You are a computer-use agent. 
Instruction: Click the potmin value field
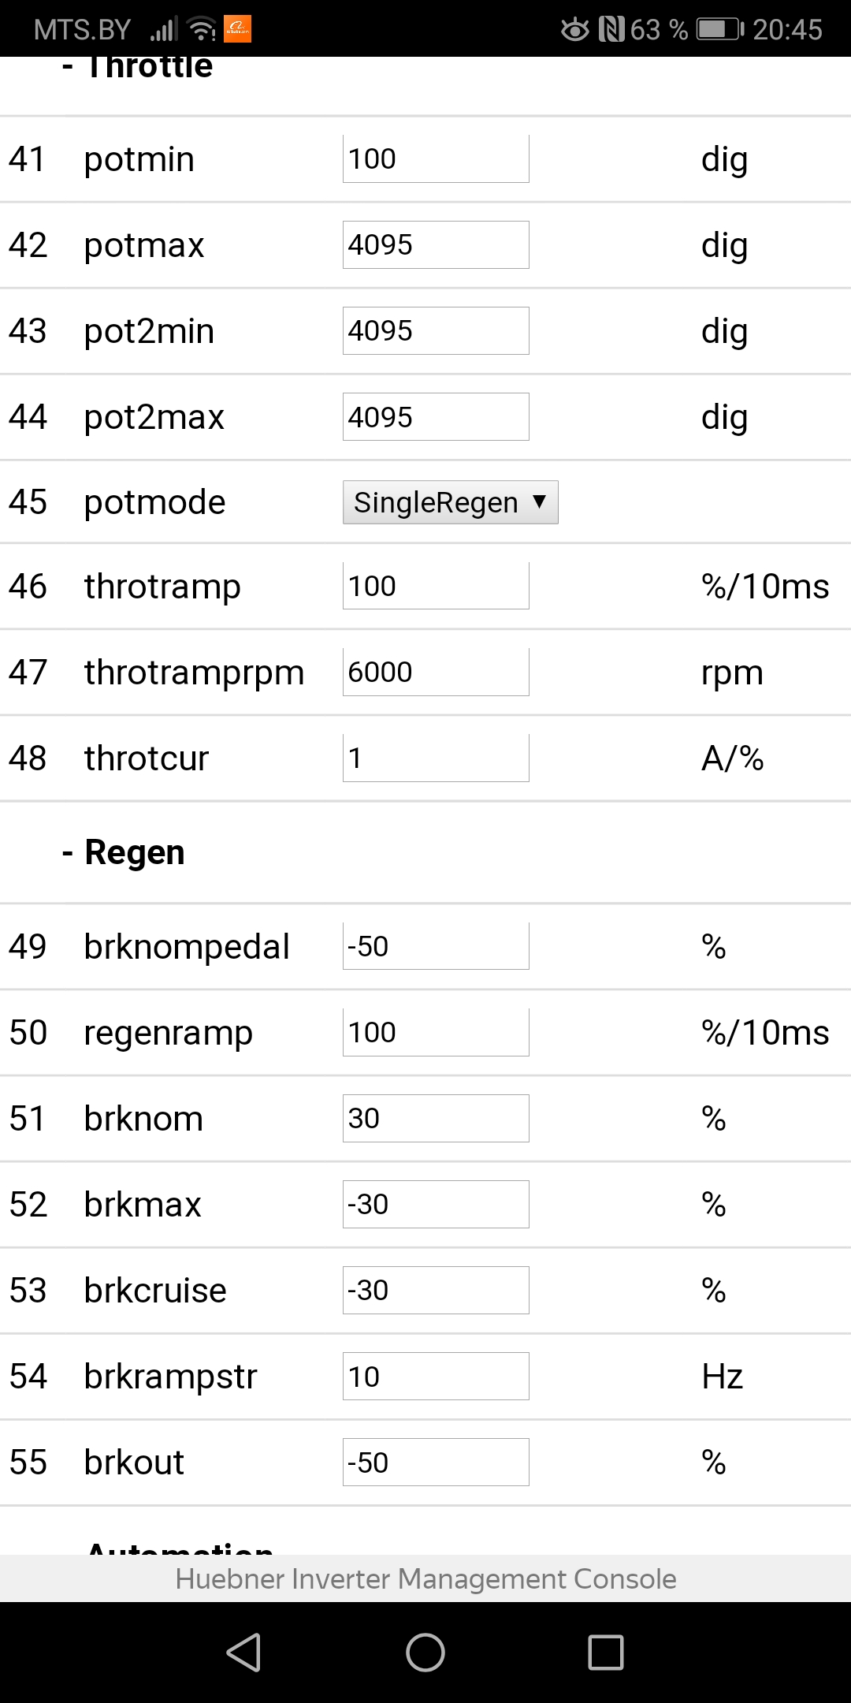point(436,159)
